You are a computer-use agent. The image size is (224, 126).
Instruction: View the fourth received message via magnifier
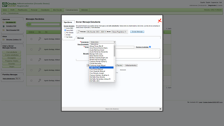pos(40,70)
